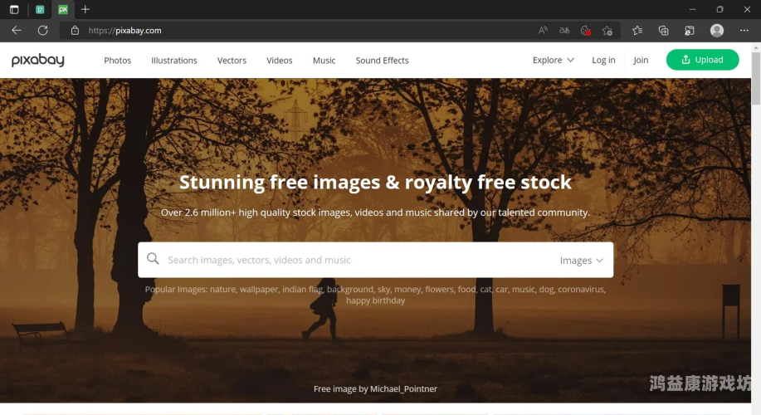
Task: Open the browser profile avatar
Action: point(717,31)
